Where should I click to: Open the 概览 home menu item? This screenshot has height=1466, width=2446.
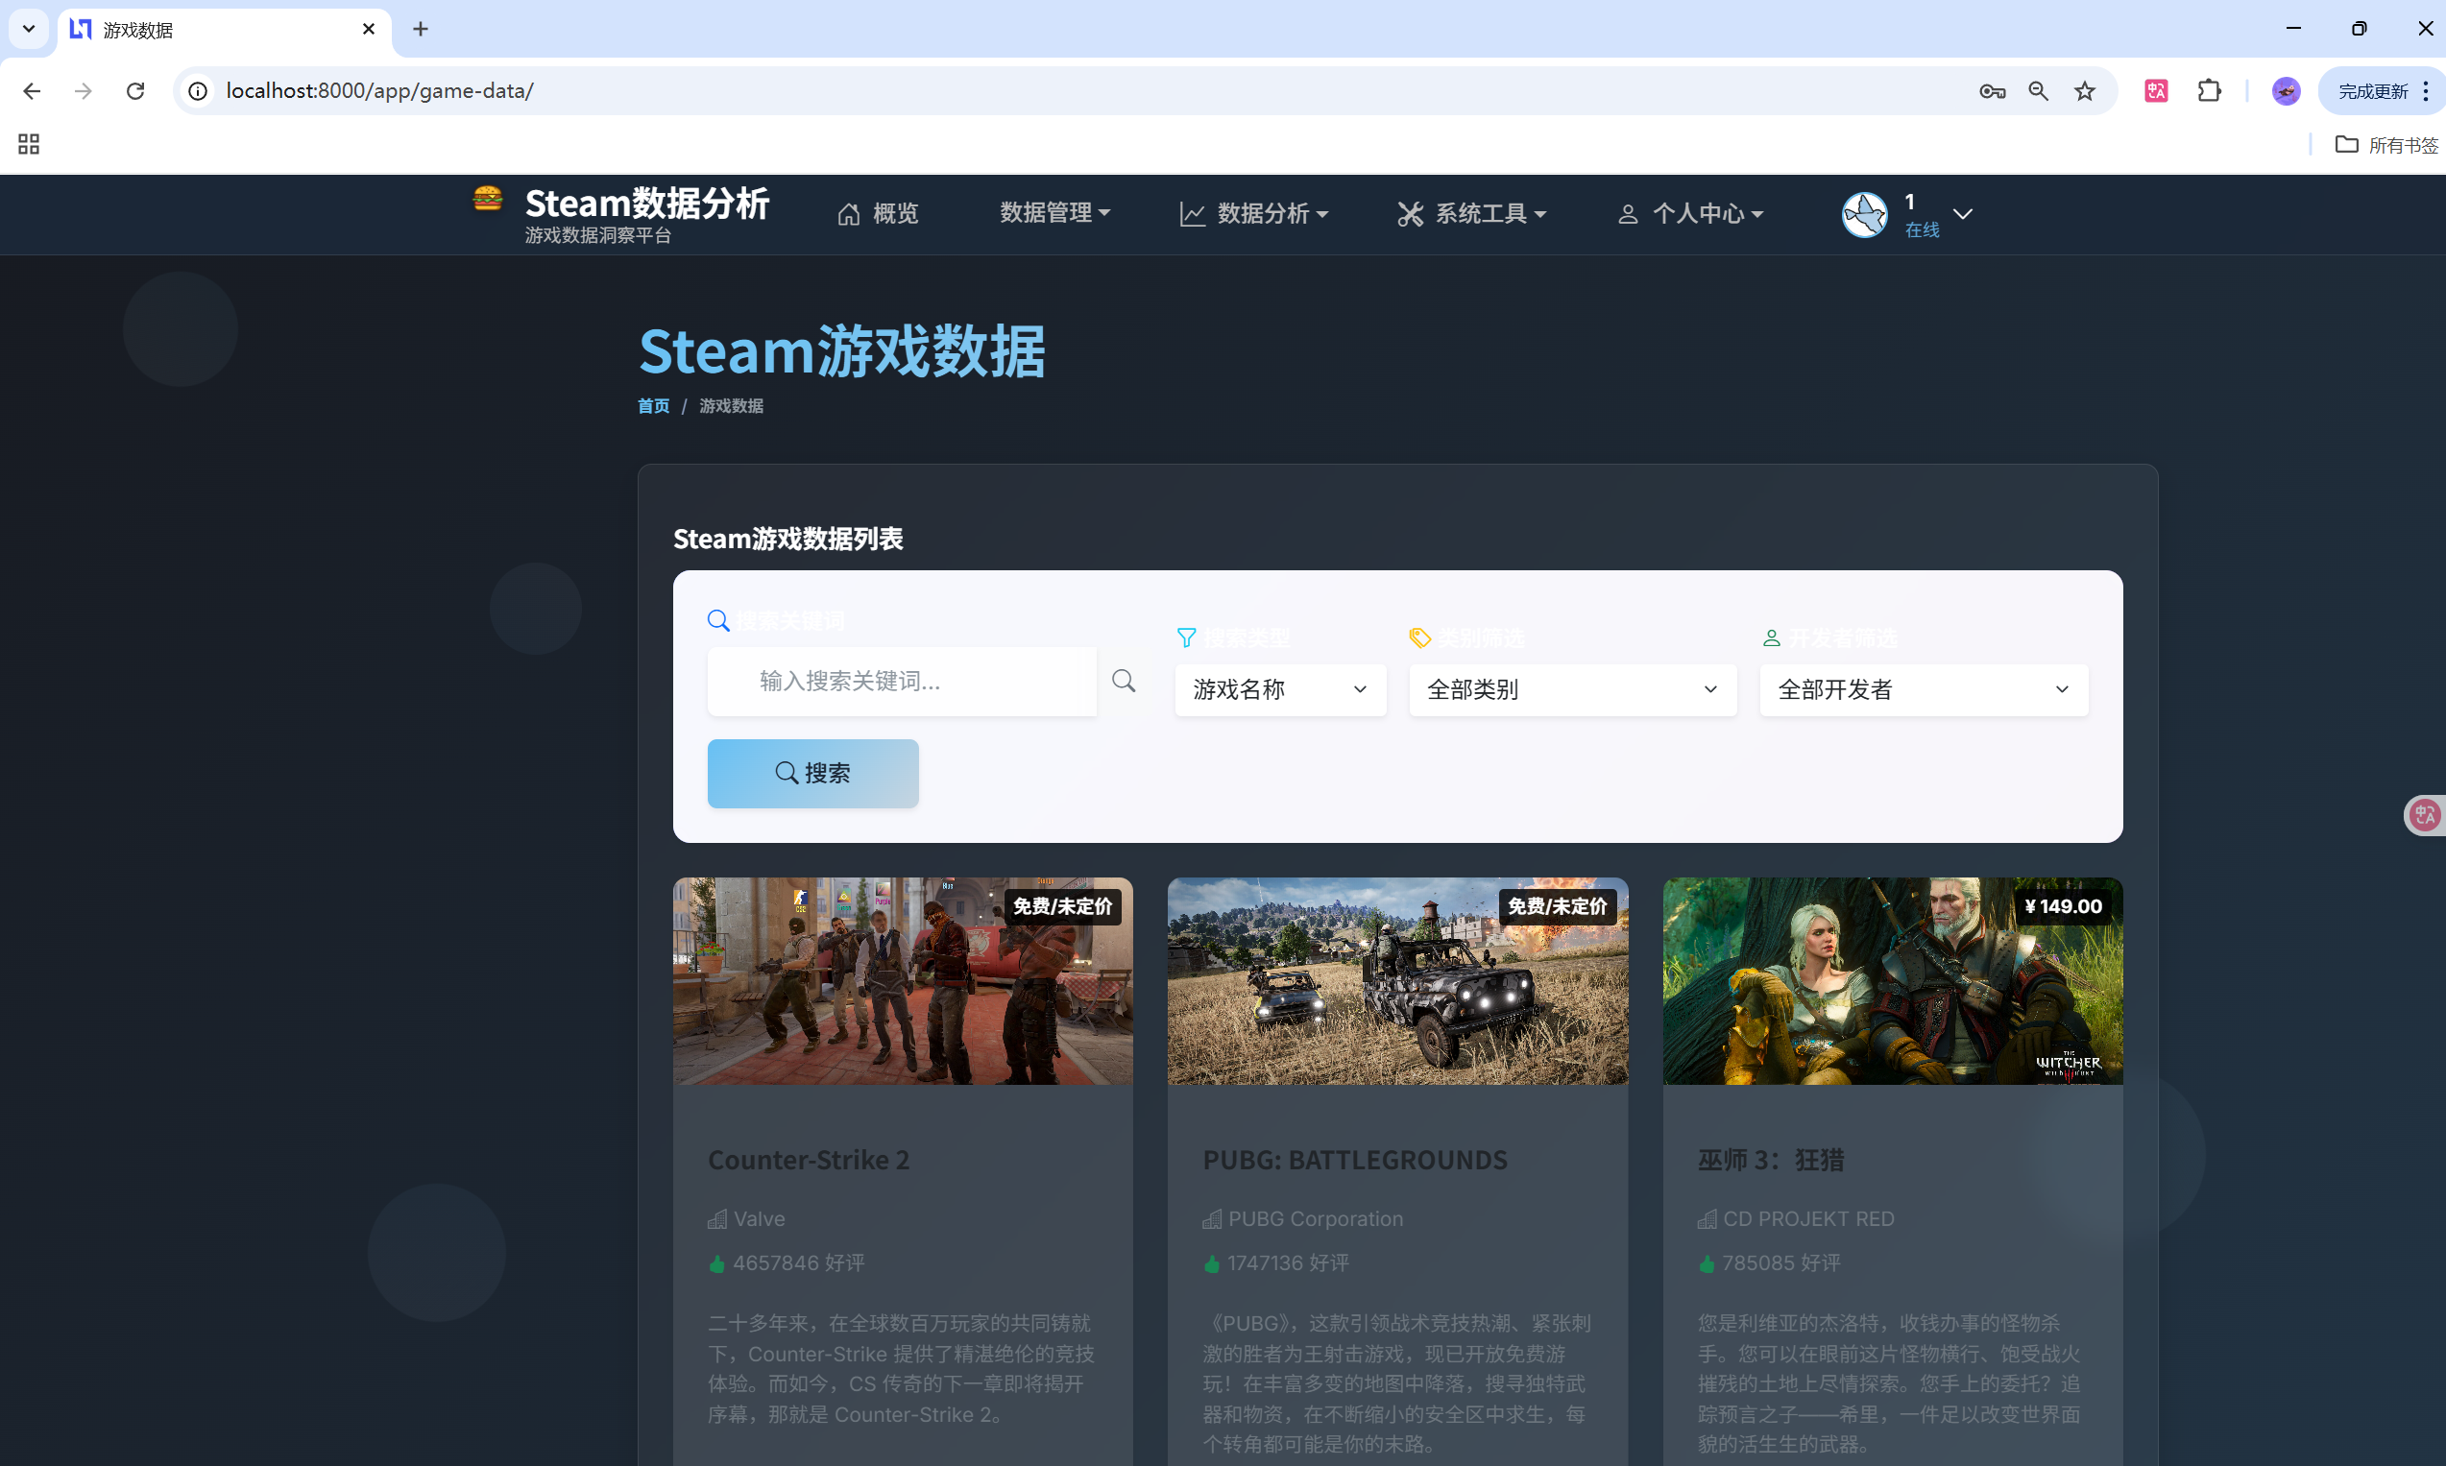coord(877,213)
